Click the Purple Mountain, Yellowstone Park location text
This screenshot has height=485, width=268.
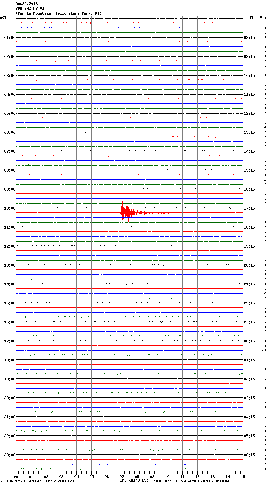tap(59, 13)
